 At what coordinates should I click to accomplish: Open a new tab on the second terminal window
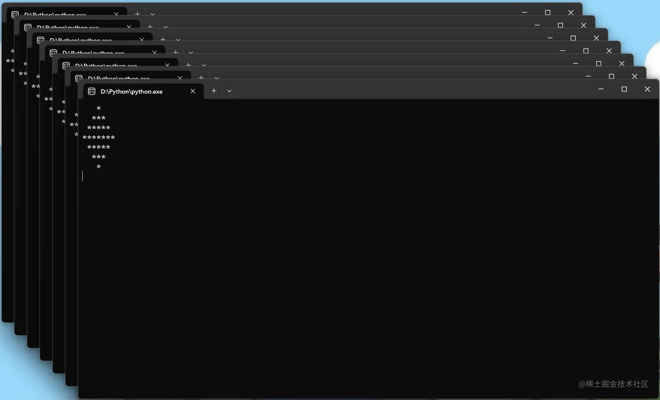(x=201, y=78)
